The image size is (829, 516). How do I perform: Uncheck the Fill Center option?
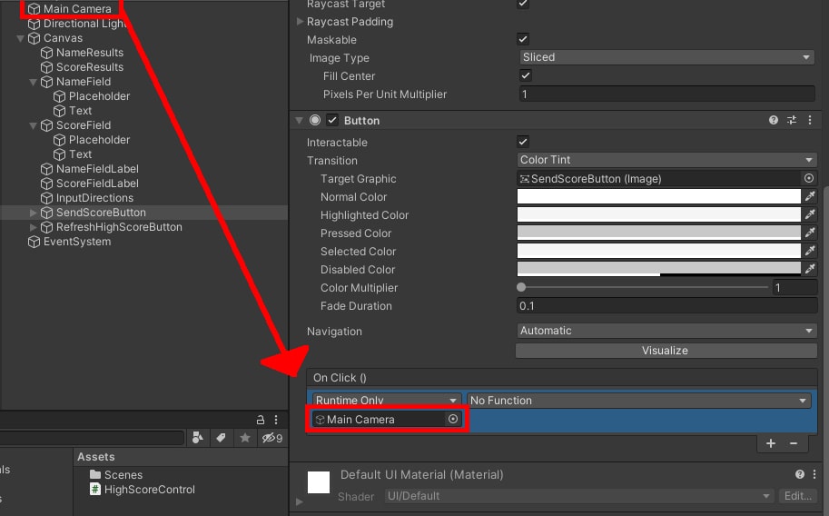(525, 75)
